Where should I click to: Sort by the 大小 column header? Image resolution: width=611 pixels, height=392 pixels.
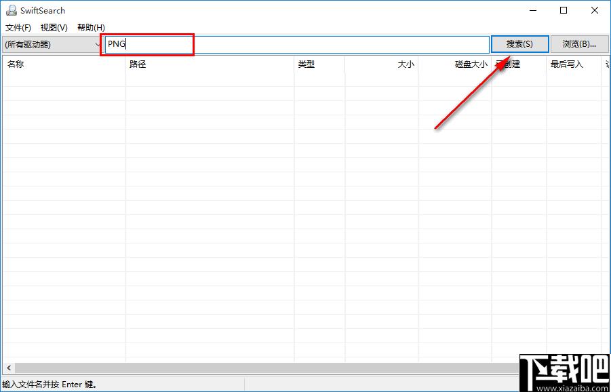pyautogui.click(x=382, y=64)
